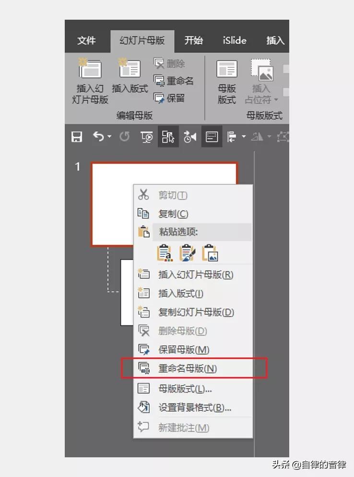Choose 插入版式(I) from context menu
Image resolution: width=354 pixels, height=477 pixels.
pos(193,293)
